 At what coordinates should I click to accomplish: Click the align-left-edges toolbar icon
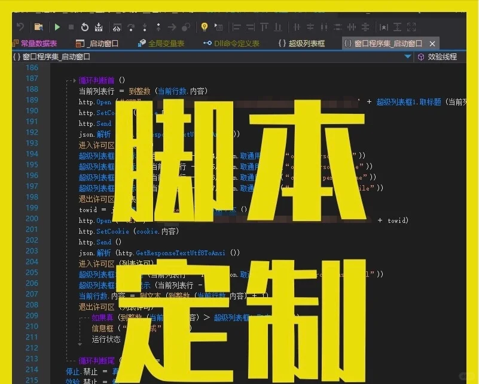tap(236, 27)
